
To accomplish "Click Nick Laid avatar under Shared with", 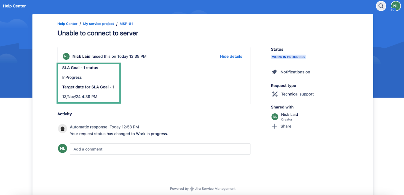I will tap(275, 117).
